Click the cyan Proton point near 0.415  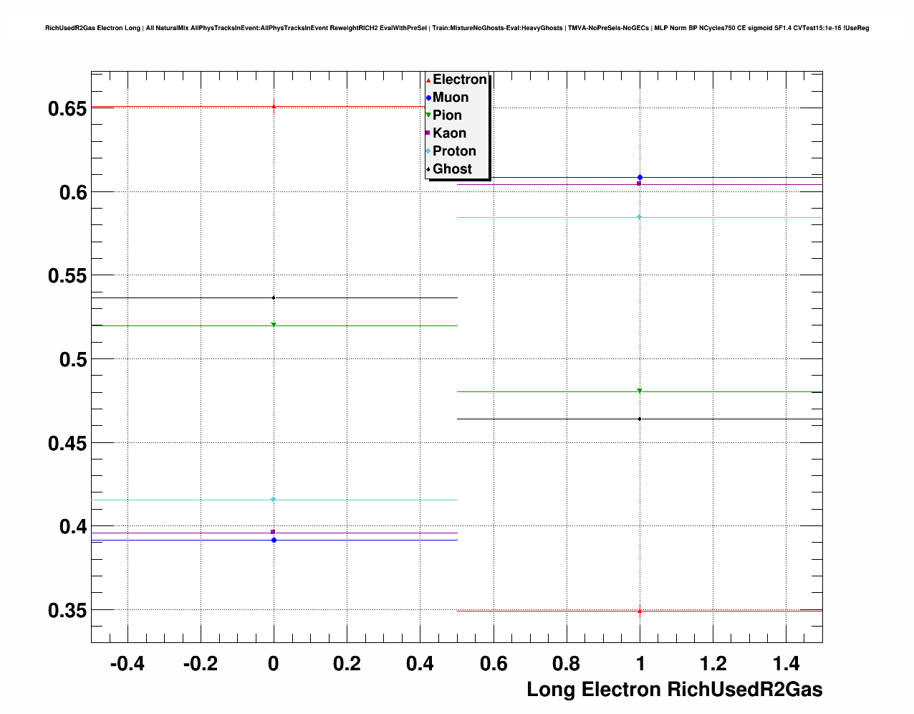coord(274,500)
